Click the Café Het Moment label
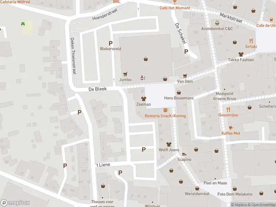276x207 pixels. pos(175,8)
